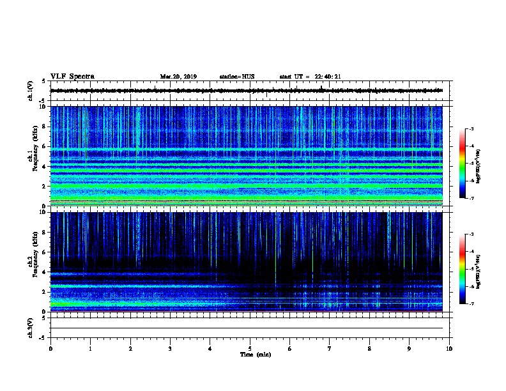Screen dimensions: 506x391
Task: Click the ch.2 spectrogram panel
Action: pos(247,262)
